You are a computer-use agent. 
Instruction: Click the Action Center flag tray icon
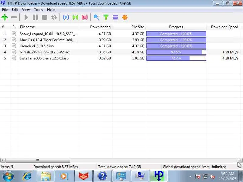click(x=198, y=176)
